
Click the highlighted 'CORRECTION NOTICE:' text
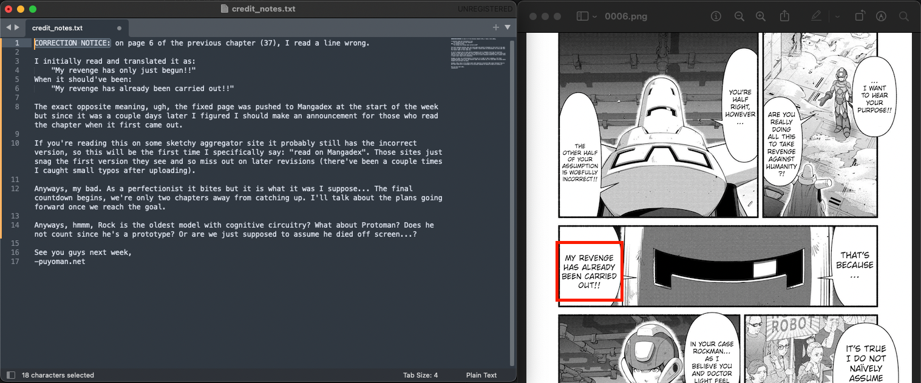(x=73, y=43)
